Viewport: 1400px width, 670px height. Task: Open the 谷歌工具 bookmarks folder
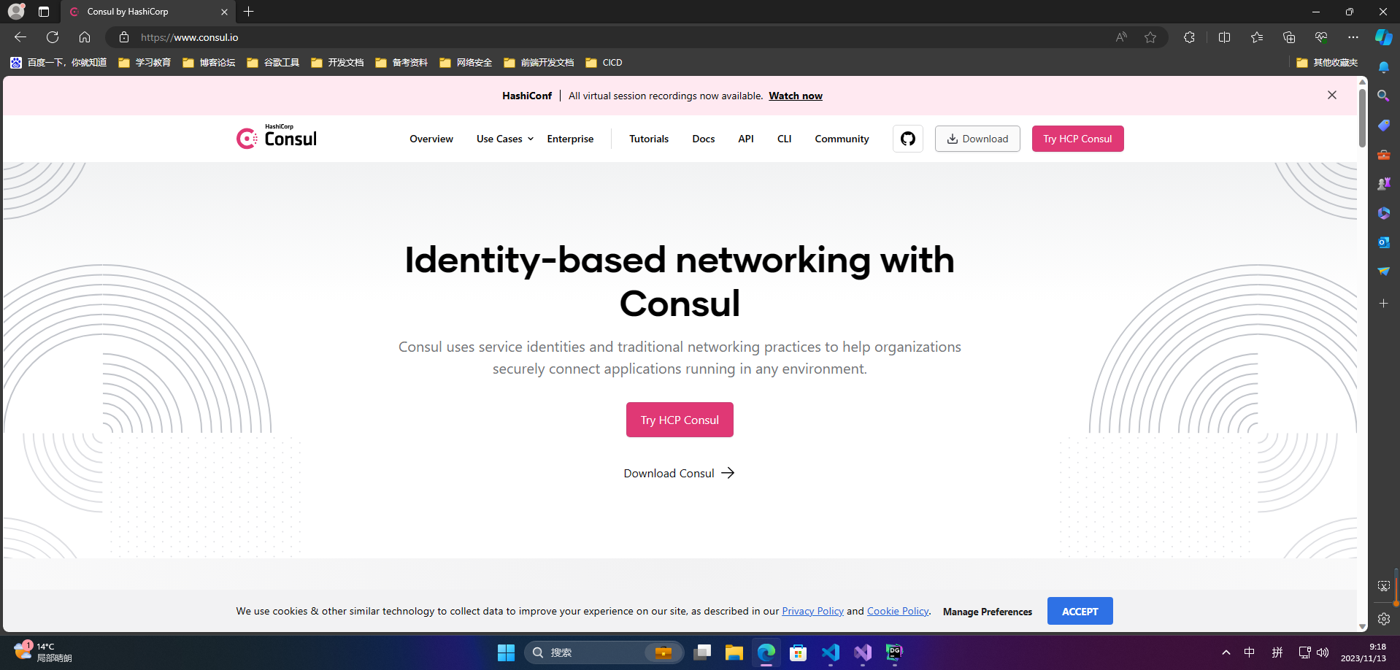(x=273, y=63)
